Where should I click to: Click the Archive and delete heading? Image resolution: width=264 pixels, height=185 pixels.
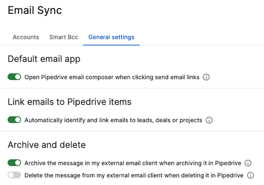tap(47, 145)
